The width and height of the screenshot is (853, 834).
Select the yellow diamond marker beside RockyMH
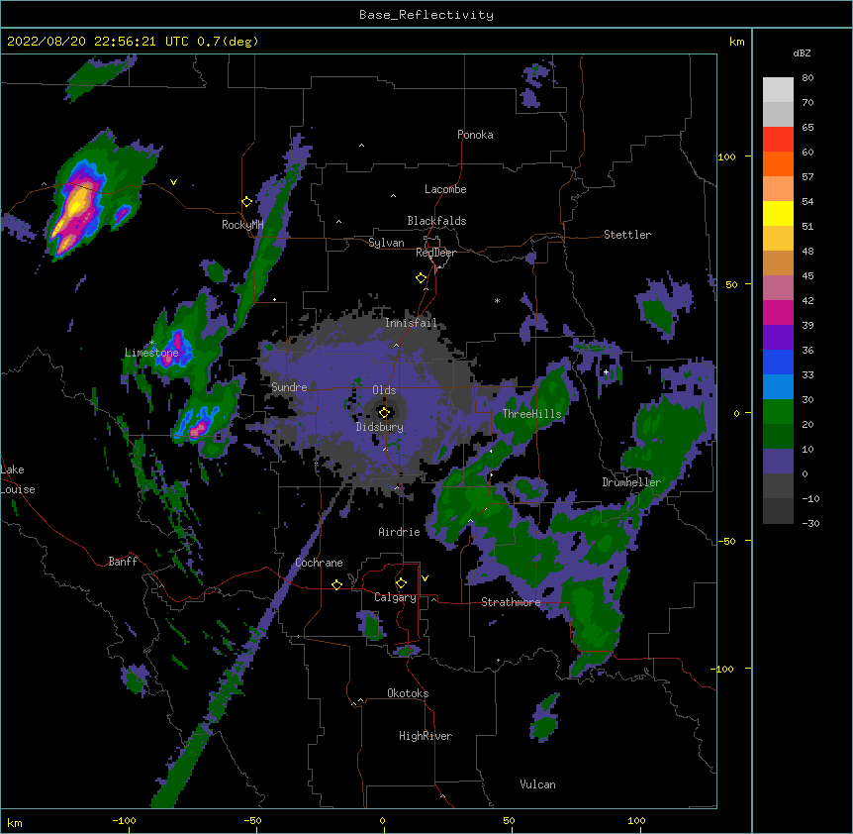click(x=246, y=202)
